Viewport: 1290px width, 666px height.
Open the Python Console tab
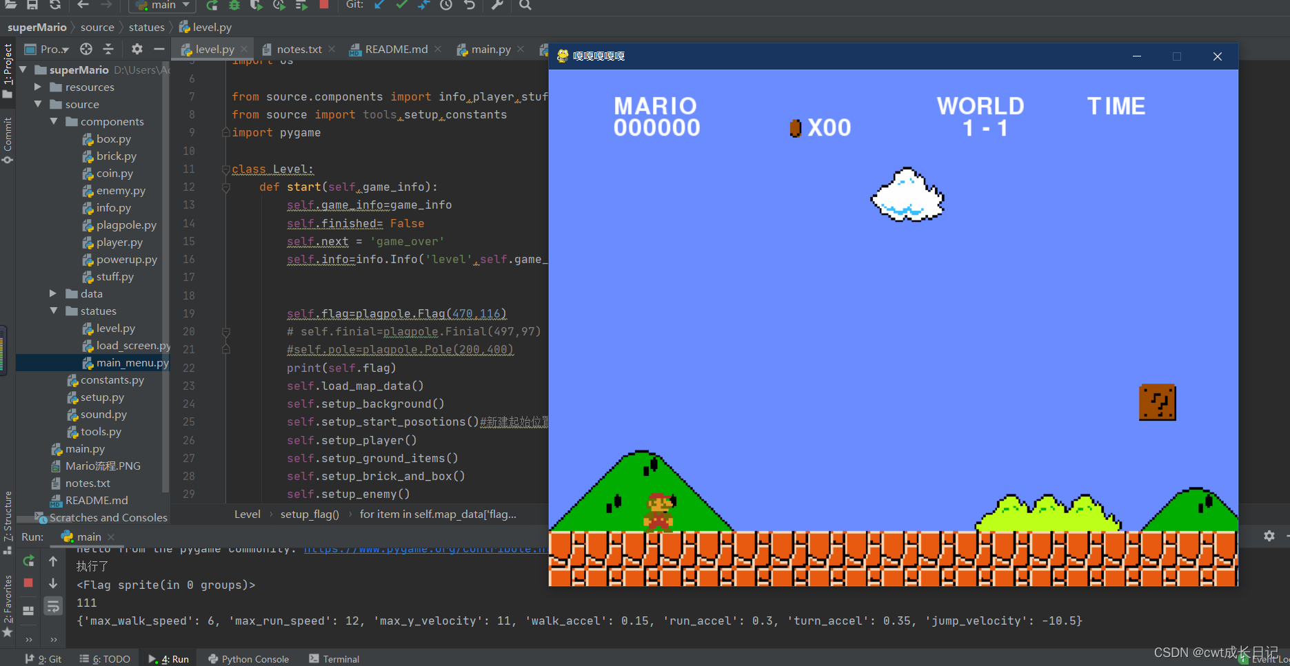click(248, 659)
